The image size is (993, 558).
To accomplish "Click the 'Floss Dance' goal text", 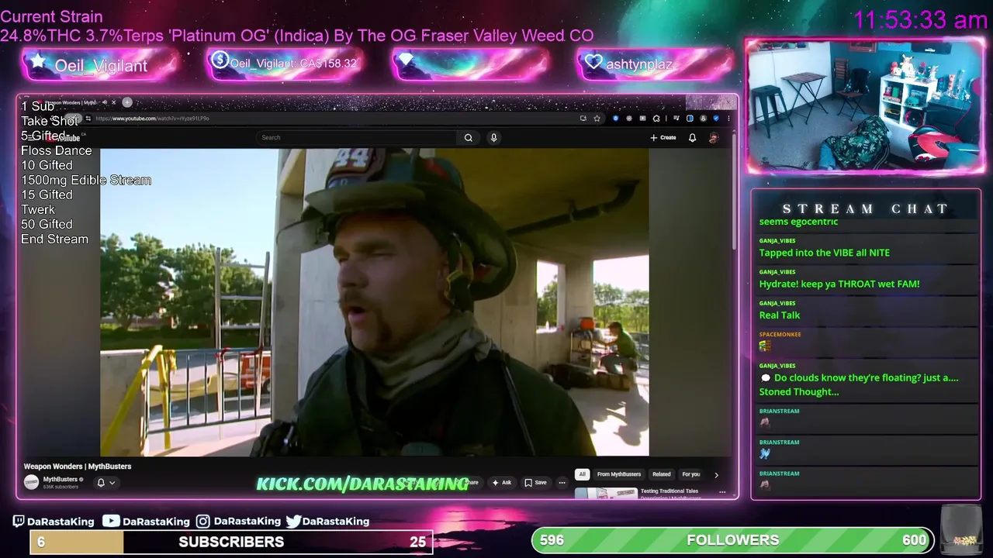I will 56,150.
